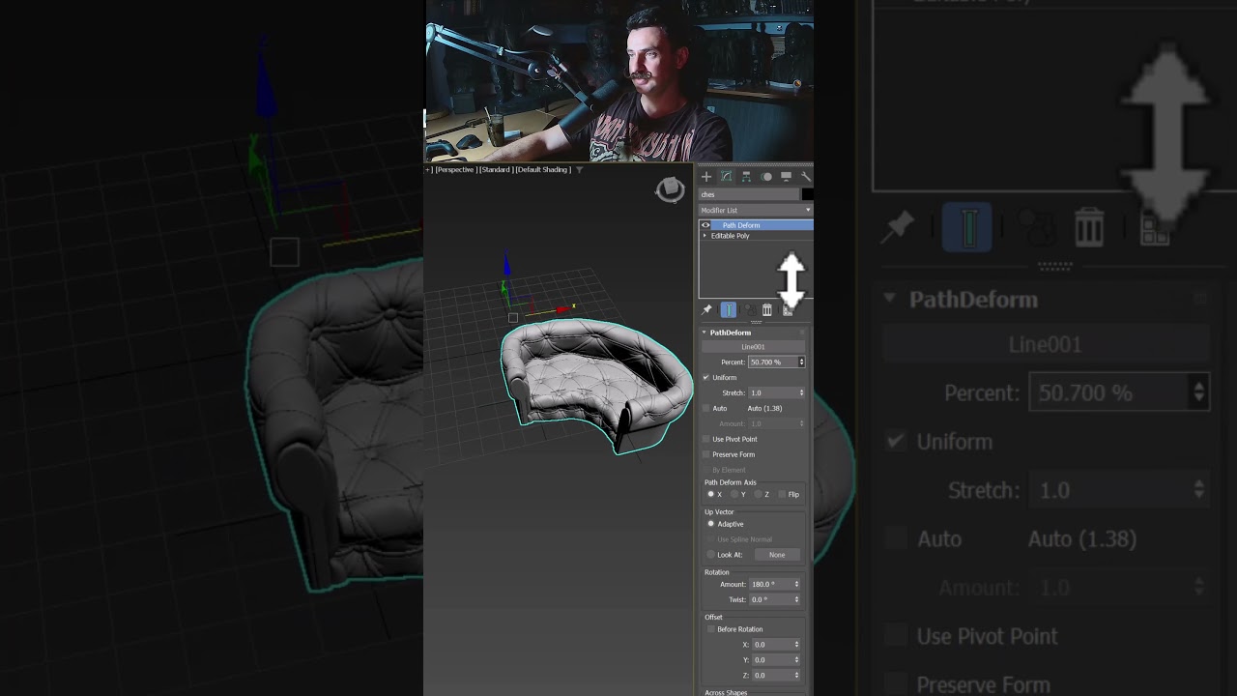Open the Modifier List dropdown
The height and width of the screenshot is (696, 1237).
coord(756,210)
